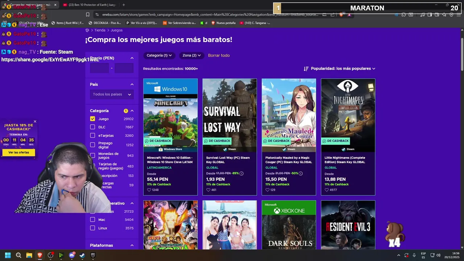Click the share icon in the address bar
Image resolution: width=464 pixels, height=261 pixels.
click(x=332, y=14)
